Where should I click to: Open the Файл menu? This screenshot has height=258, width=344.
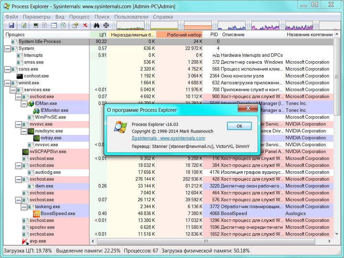pos(12,17)
